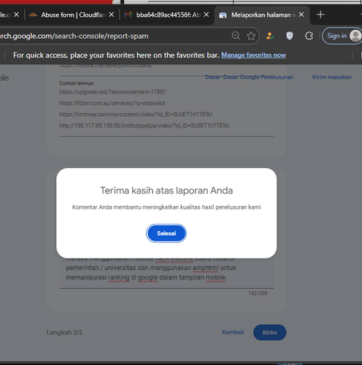The width and height of the screenshot is (362, 365).
Task: Click the Kembali back link
Action: (233, 332)
